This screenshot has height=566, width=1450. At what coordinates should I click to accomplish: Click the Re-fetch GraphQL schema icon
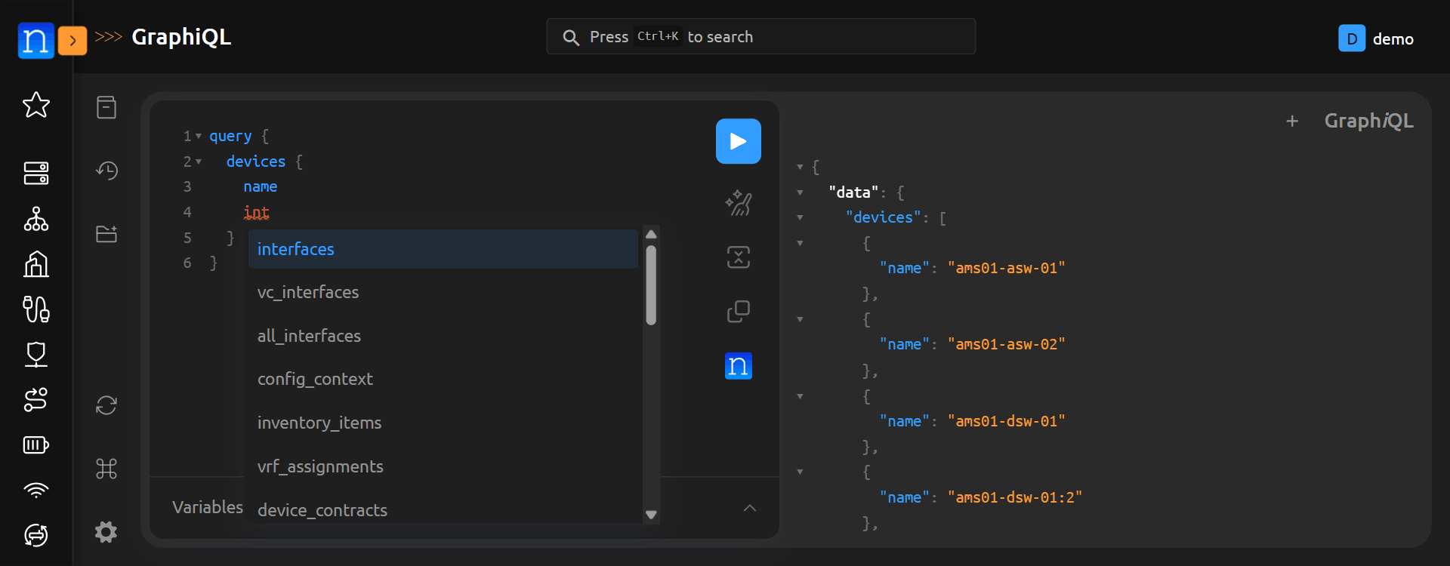106,405
